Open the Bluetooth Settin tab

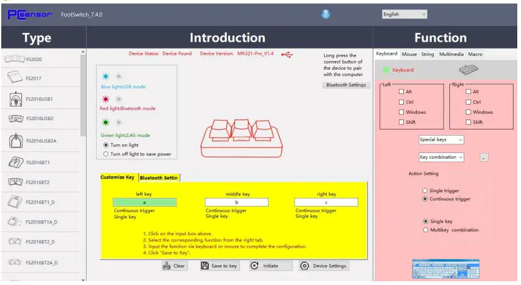(x=159, y=177)
